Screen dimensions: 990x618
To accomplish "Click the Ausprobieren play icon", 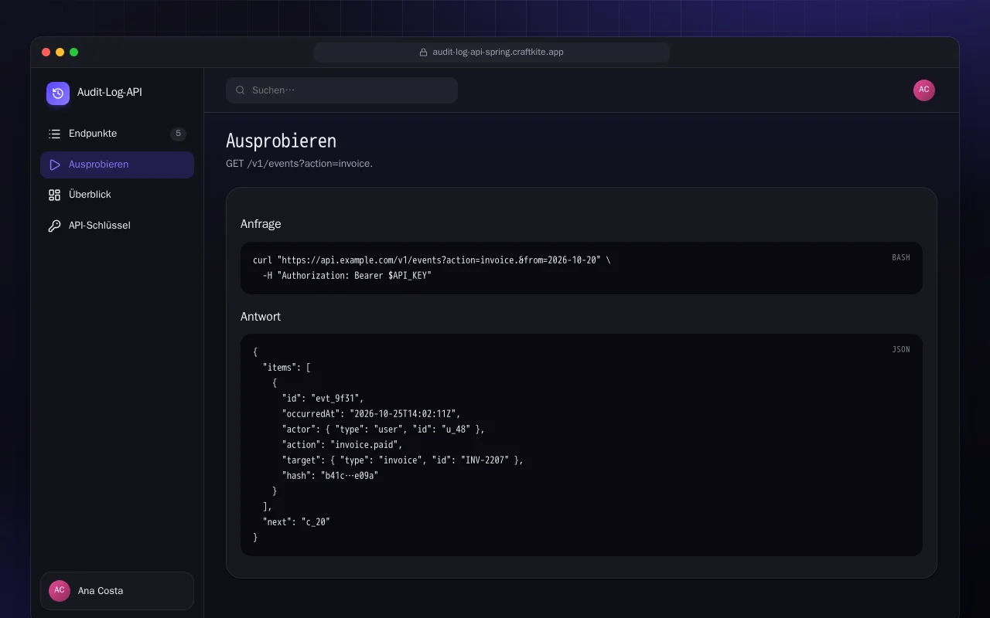I will point(54,165).
